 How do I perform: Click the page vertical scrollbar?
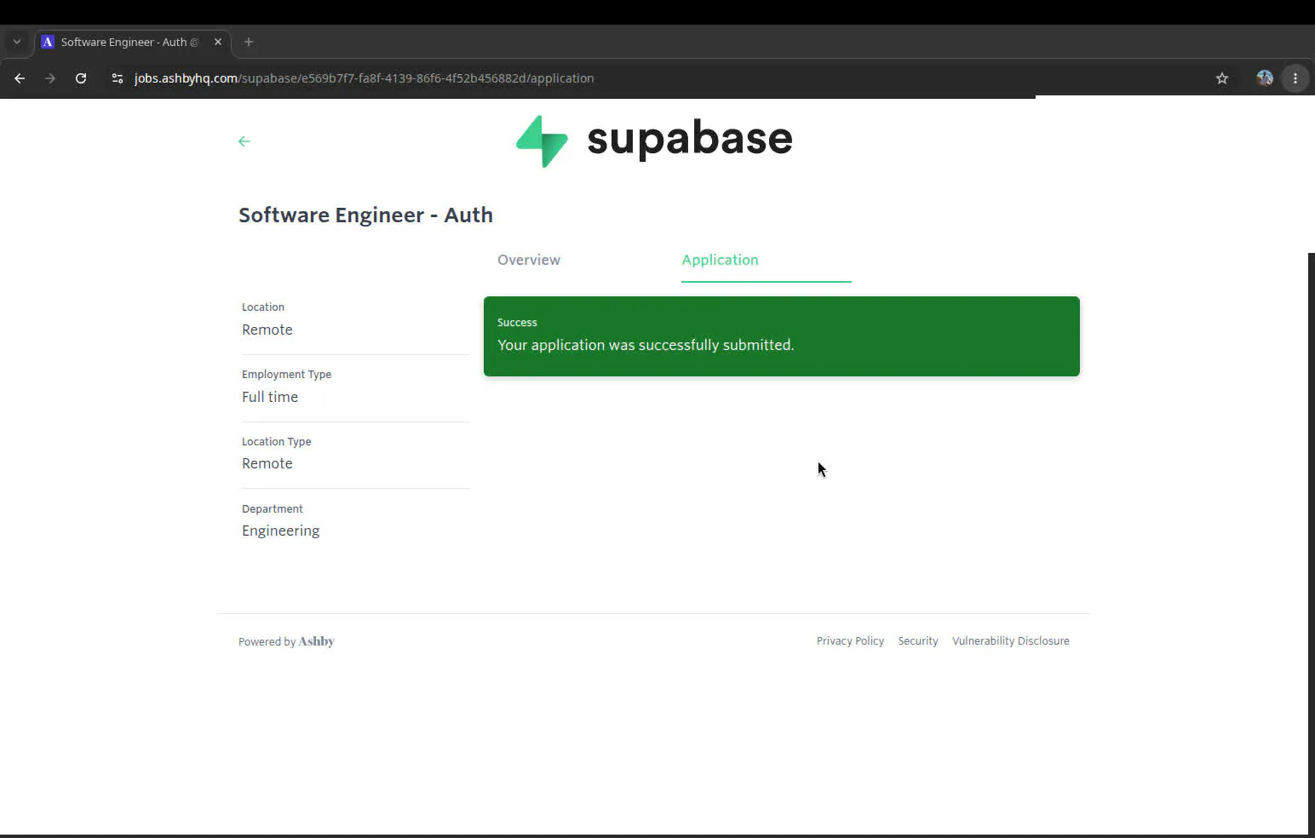coord(1312,543)
